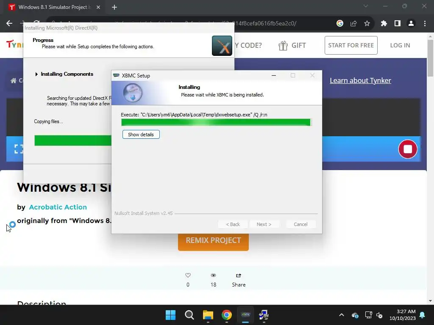Click the cloud sync tray icon
The image size is (434, 325).
(355, 315)
